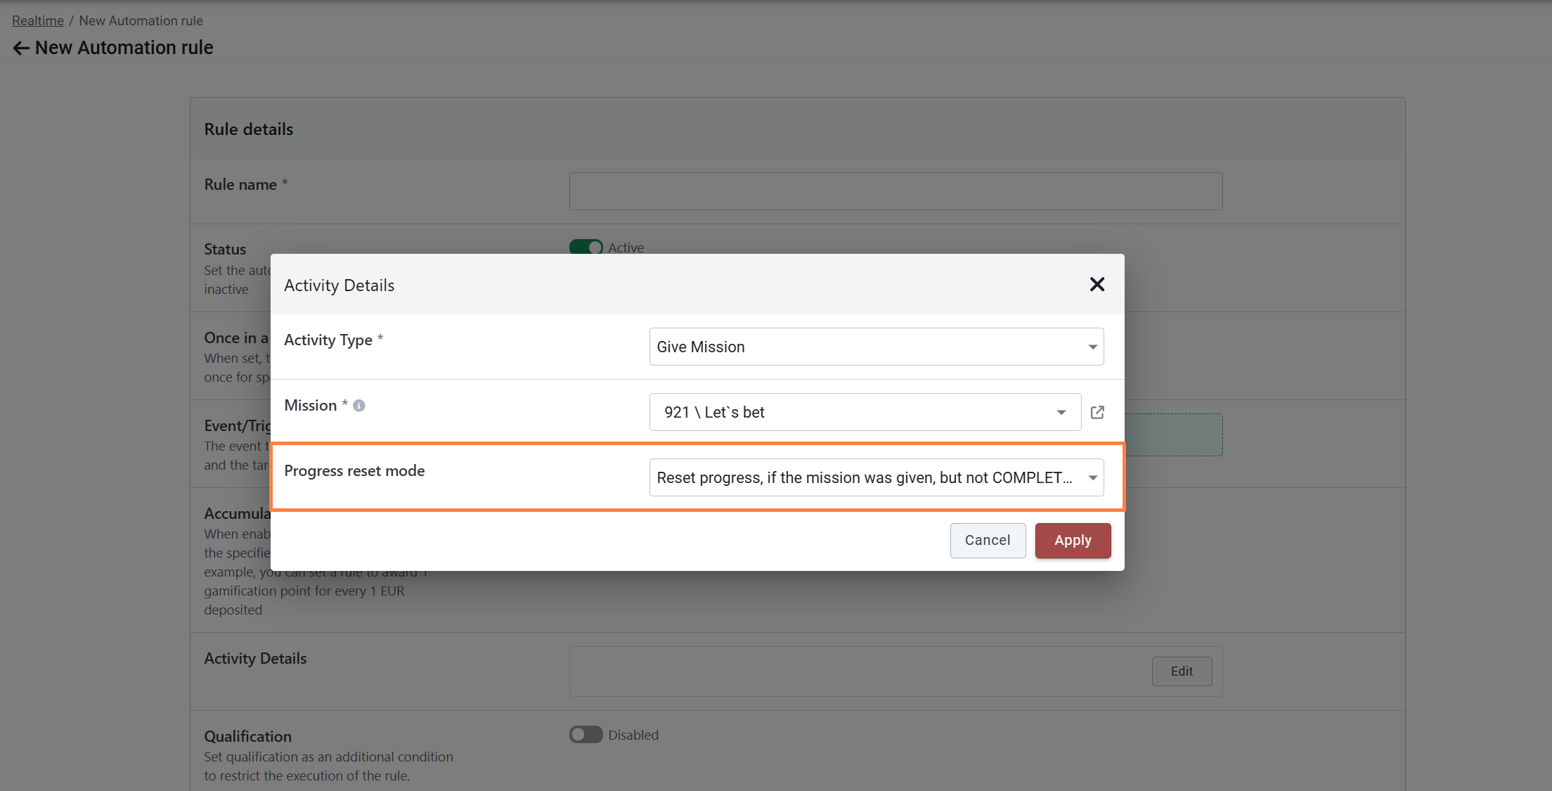Click the Mission info icon

click(359, 406)
